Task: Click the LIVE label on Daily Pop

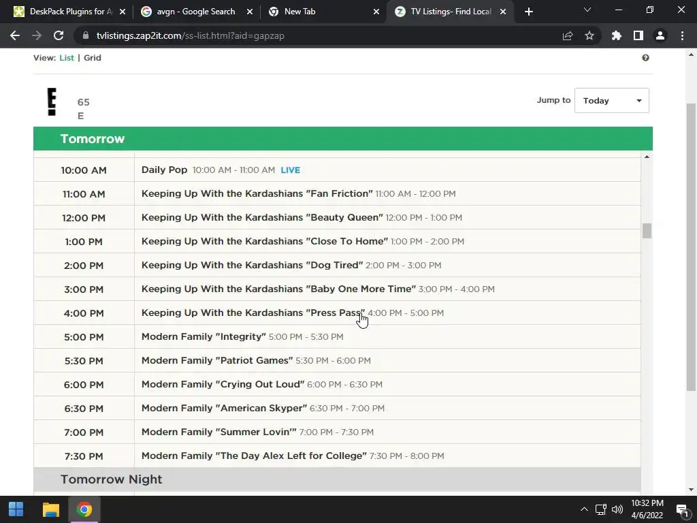Action: click(290, 170)
